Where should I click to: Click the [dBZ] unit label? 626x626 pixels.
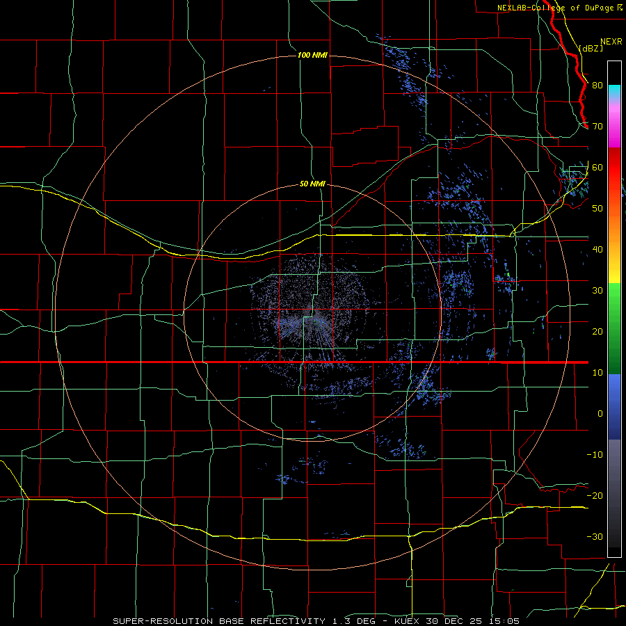coord(591,48)
